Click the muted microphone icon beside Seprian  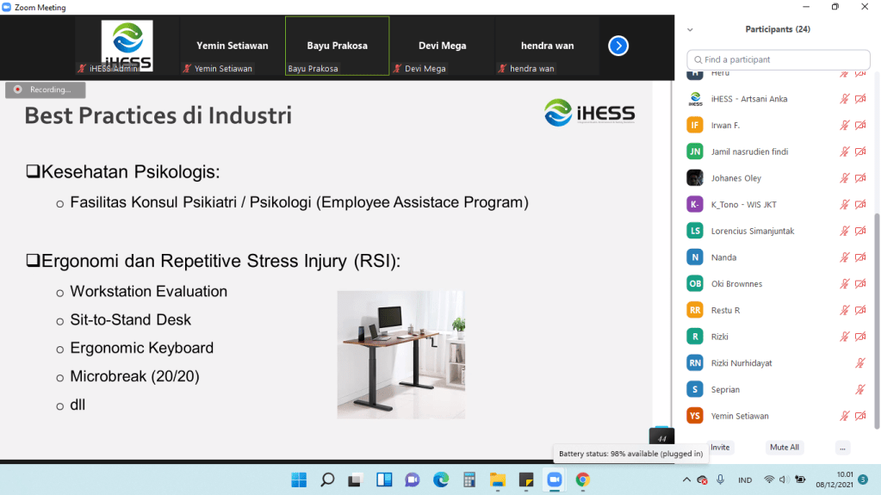click(859, 390)
